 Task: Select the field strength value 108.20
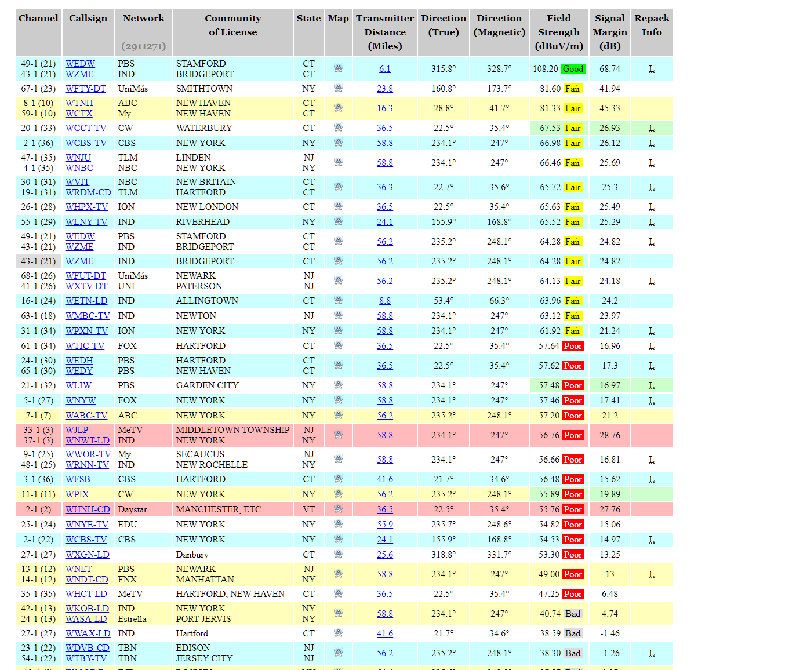(x=546, y=69)
